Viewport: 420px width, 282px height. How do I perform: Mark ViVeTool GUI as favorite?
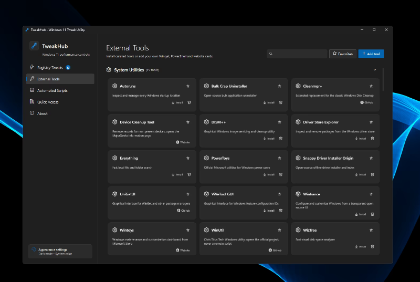pyautogui.click(x=279, y=194)
